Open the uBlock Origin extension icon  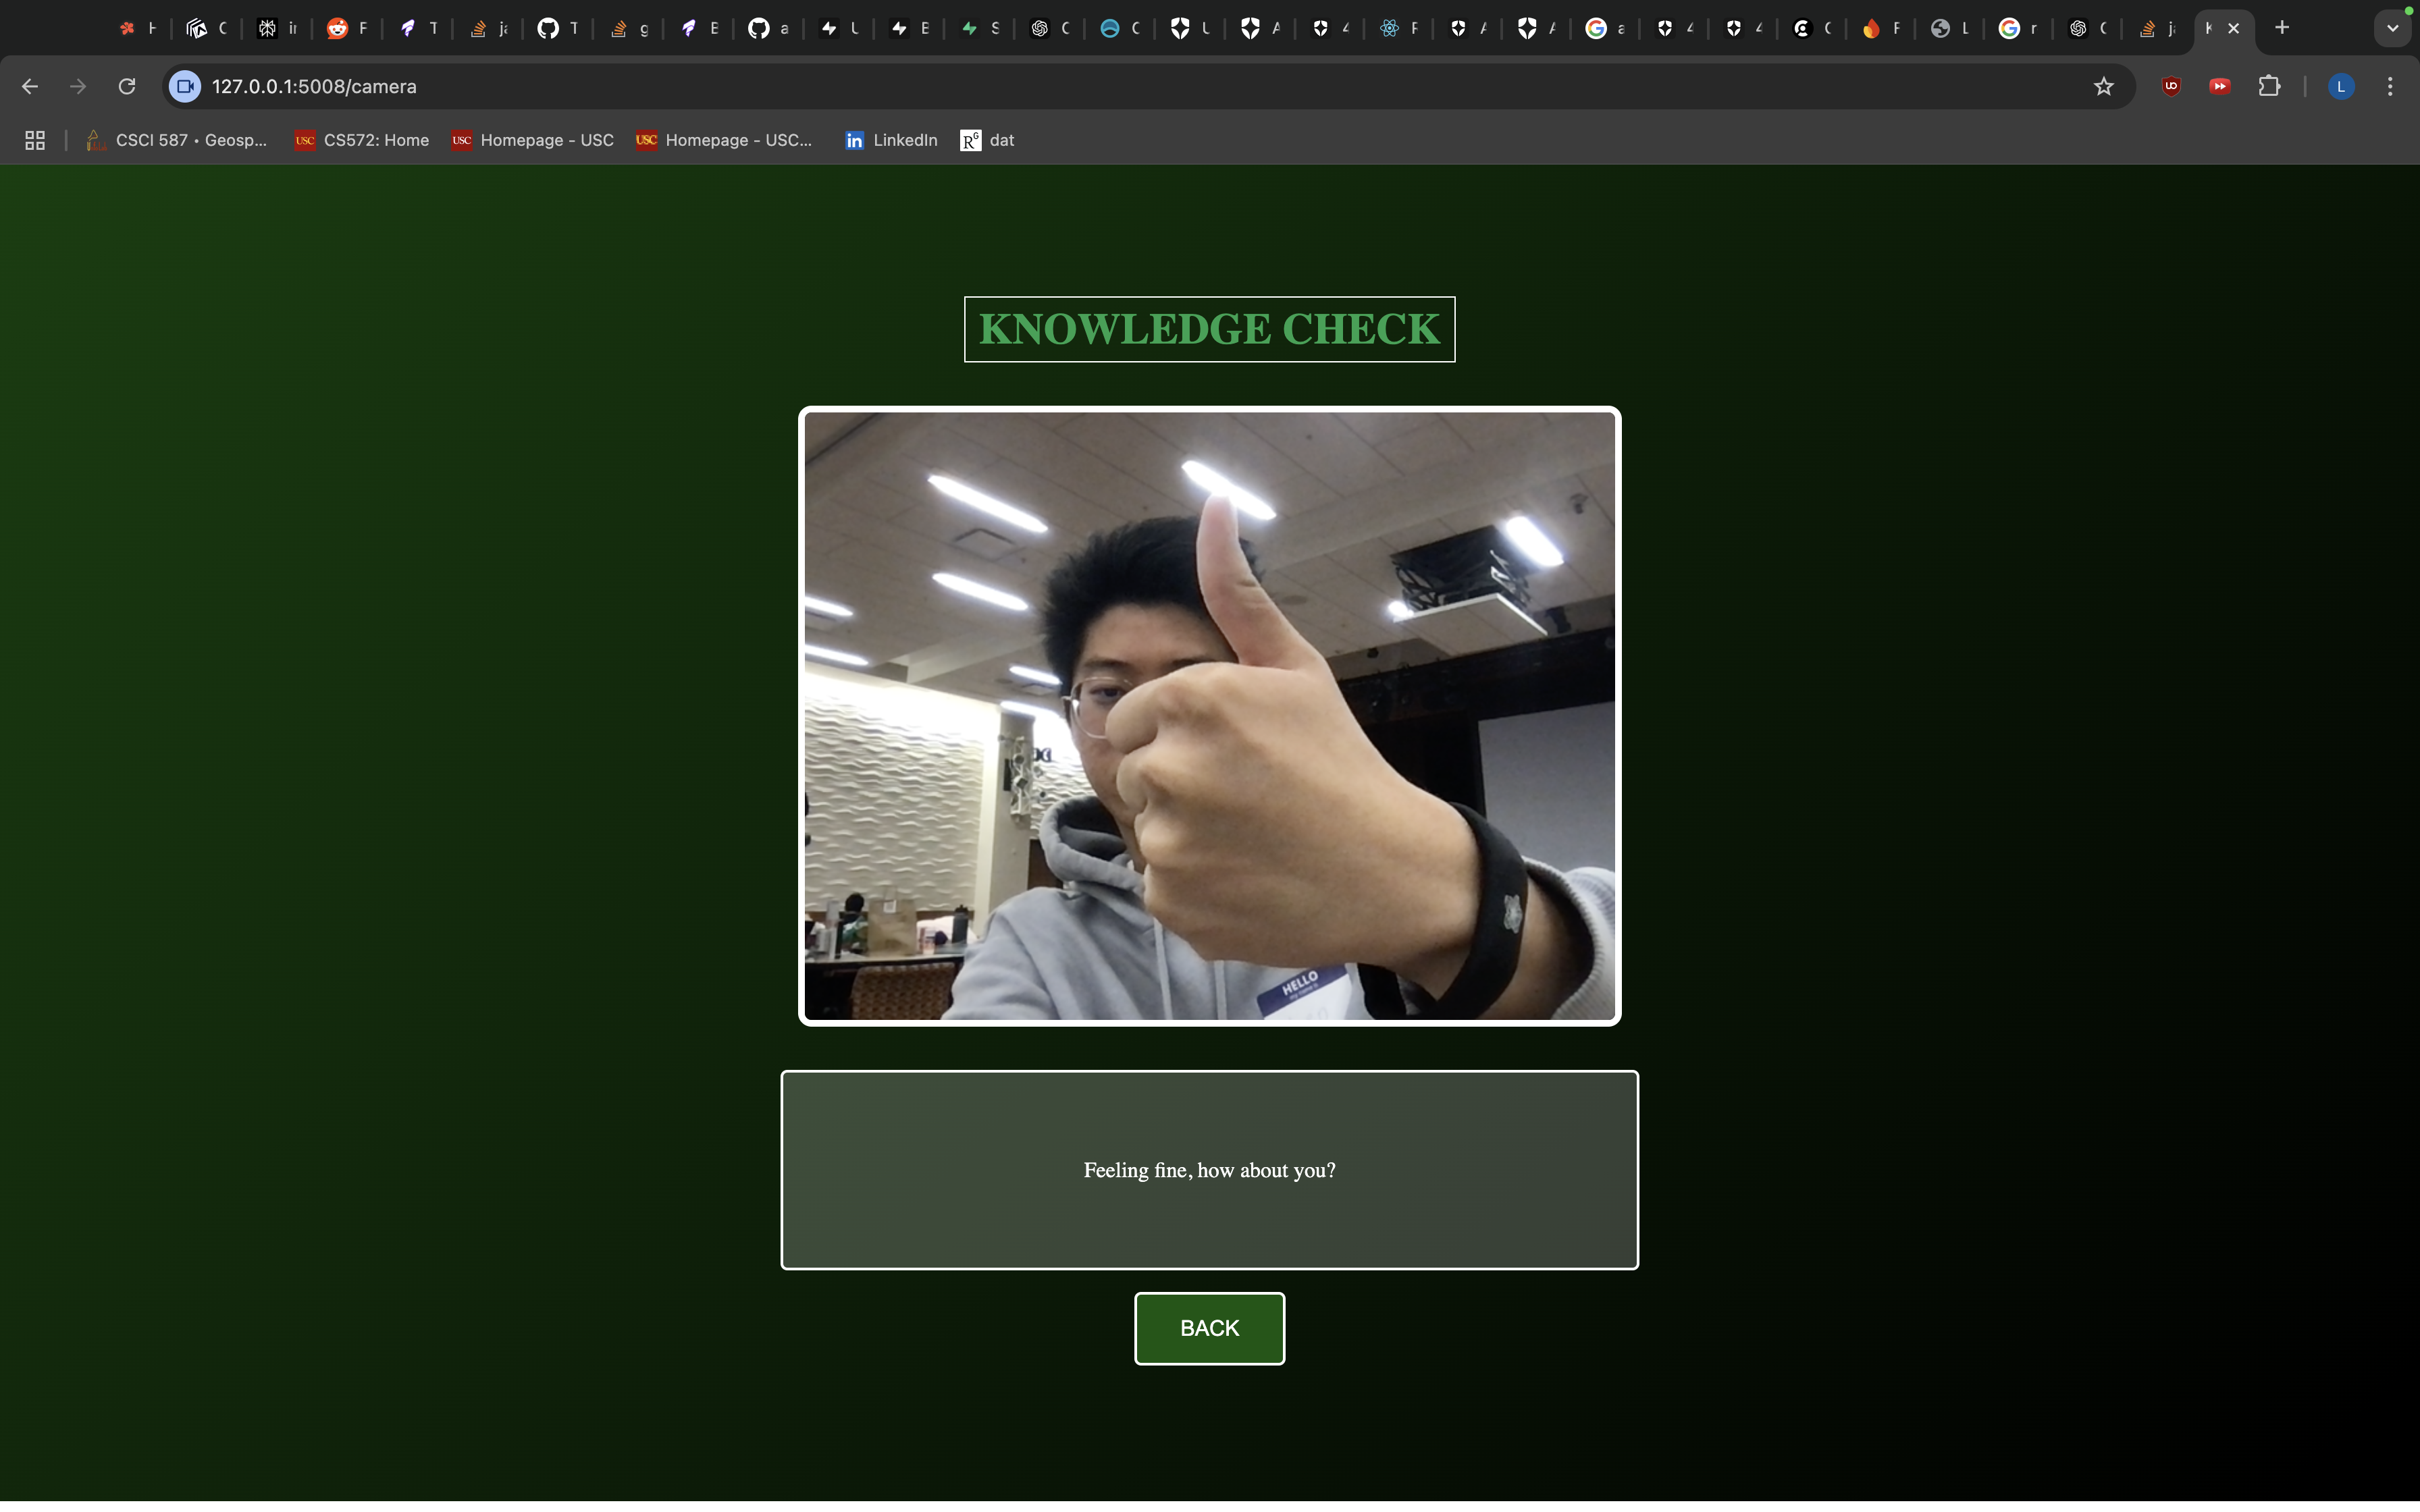(x=2171, y=87)
